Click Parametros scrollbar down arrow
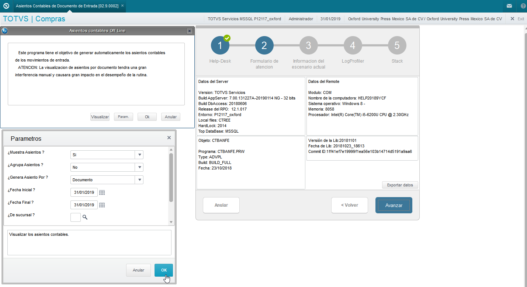 [171, 222]
